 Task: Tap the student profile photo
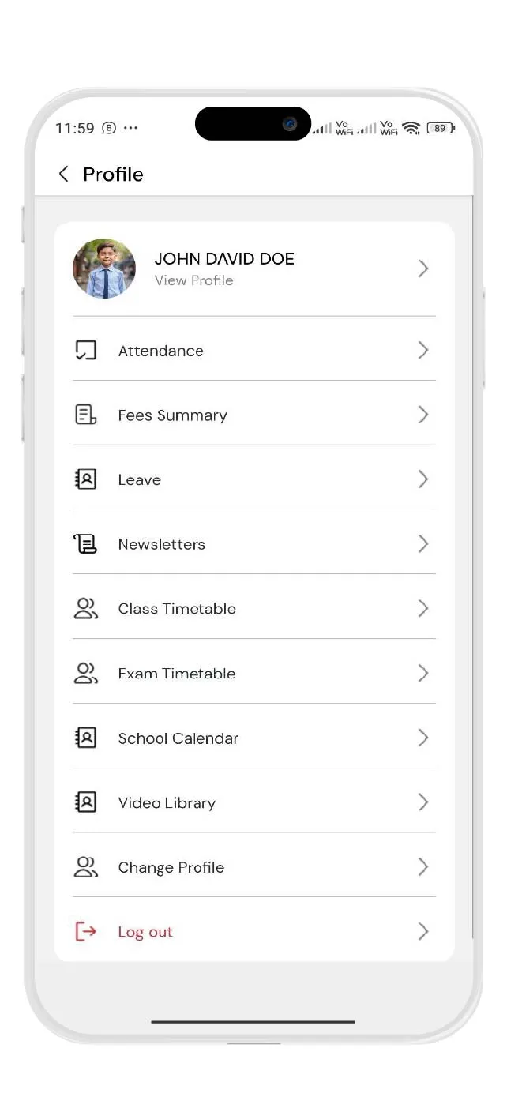[104, 269]
